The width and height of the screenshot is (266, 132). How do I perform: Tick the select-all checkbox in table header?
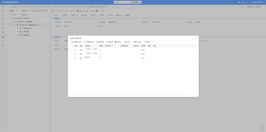pyautogui.click(x=71, y=46)
